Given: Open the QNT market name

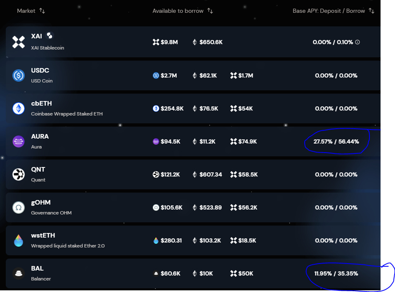Looking at the screenshot, I should coord(38,170).
